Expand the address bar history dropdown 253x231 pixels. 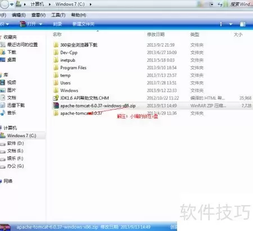point(211,4)
